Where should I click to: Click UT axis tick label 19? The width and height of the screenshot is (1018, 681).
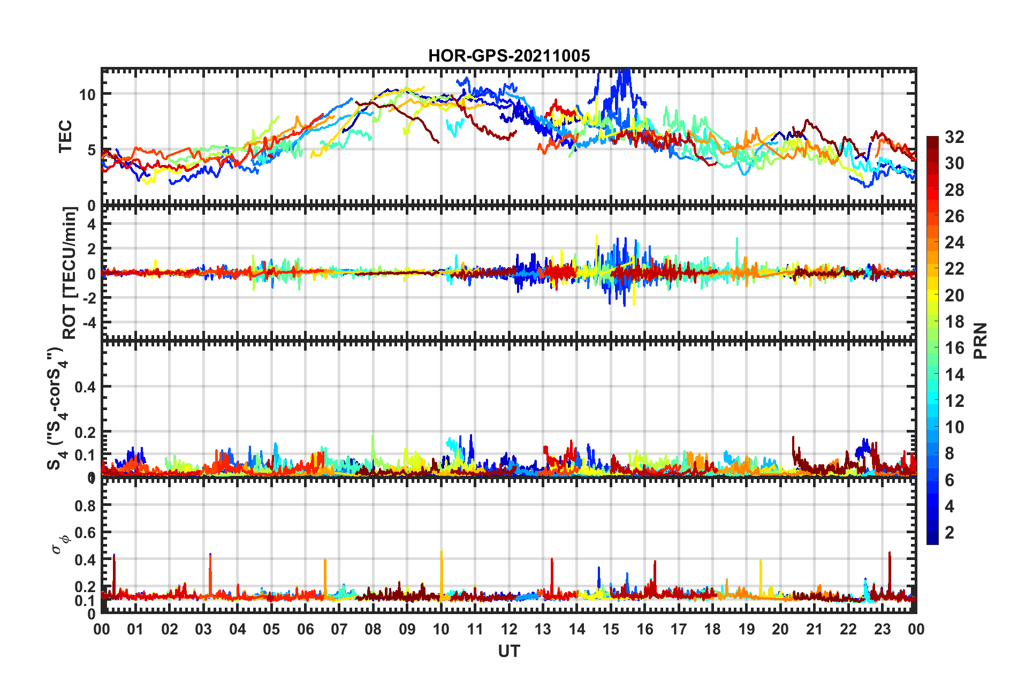tap(747, 629)
